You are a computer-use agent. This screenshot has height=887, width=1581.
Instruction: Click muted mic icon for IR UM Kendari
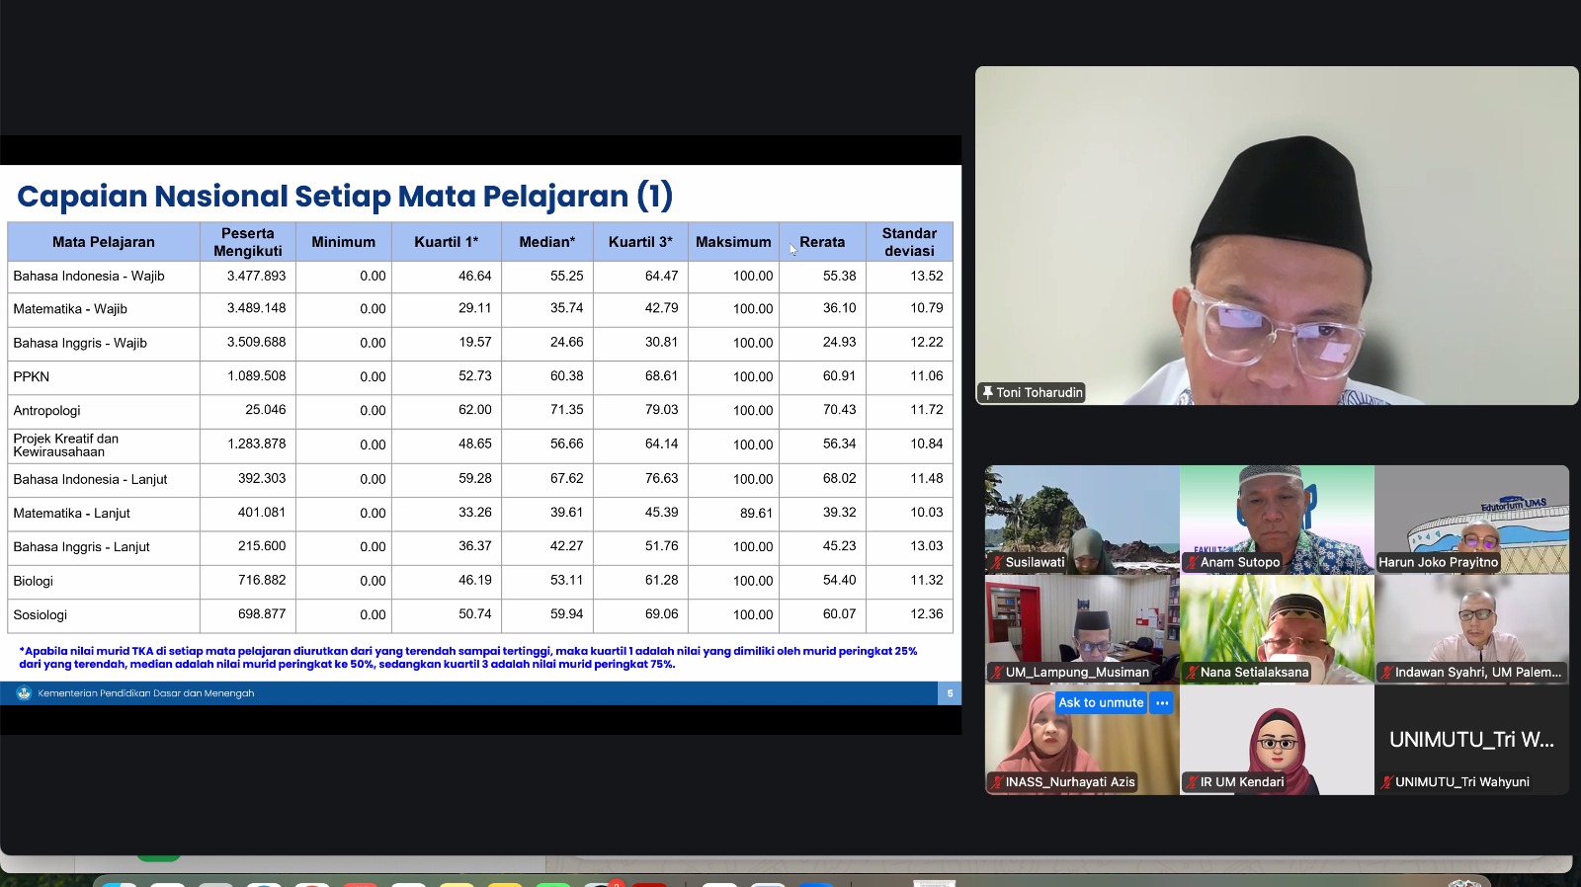pos(1192,782)
